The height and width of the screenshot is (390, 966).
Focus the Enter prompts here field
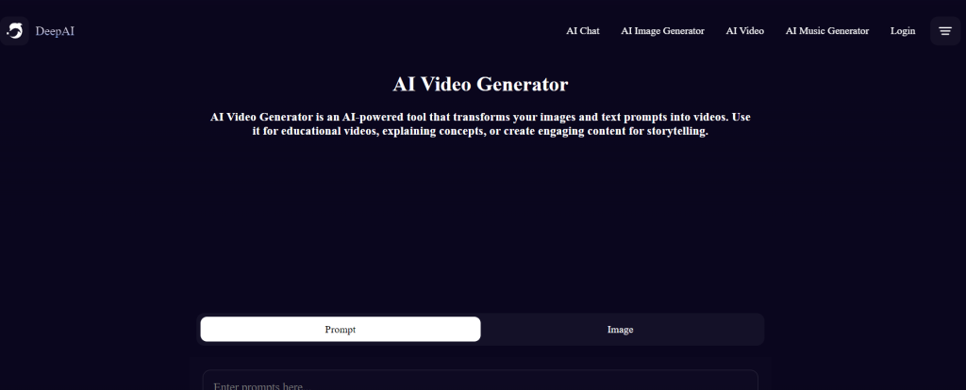click(479, 382)
